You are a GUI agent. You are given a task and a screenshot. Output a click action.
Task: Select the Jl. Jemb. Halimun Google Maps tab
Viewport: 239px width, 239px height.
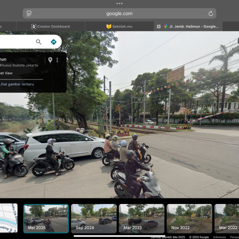[191, 27]
